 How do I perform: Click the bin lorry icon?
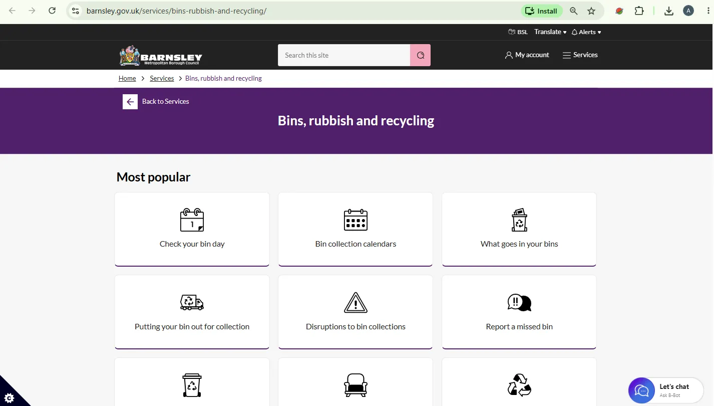pos(192,302)
